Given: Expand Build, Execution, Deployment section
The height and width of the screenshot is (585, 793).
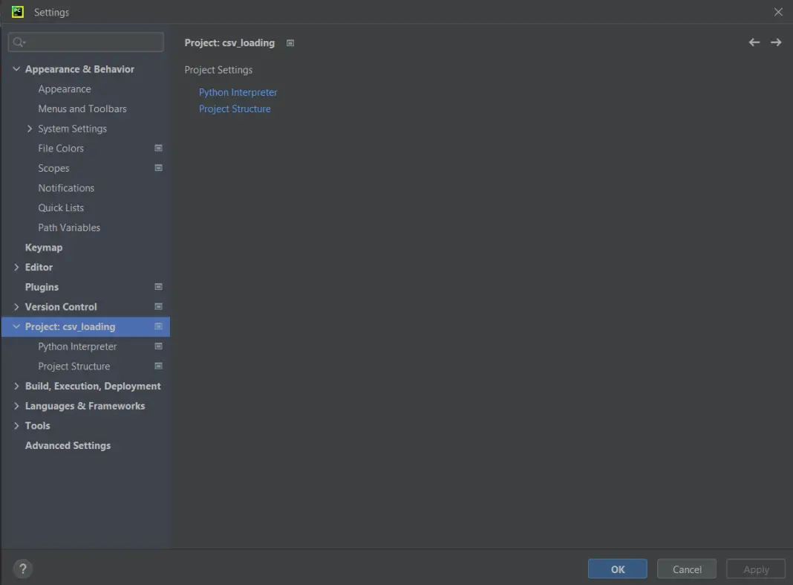Looking at the screenshot, I should pyautogui.click(x=16, y=386).
